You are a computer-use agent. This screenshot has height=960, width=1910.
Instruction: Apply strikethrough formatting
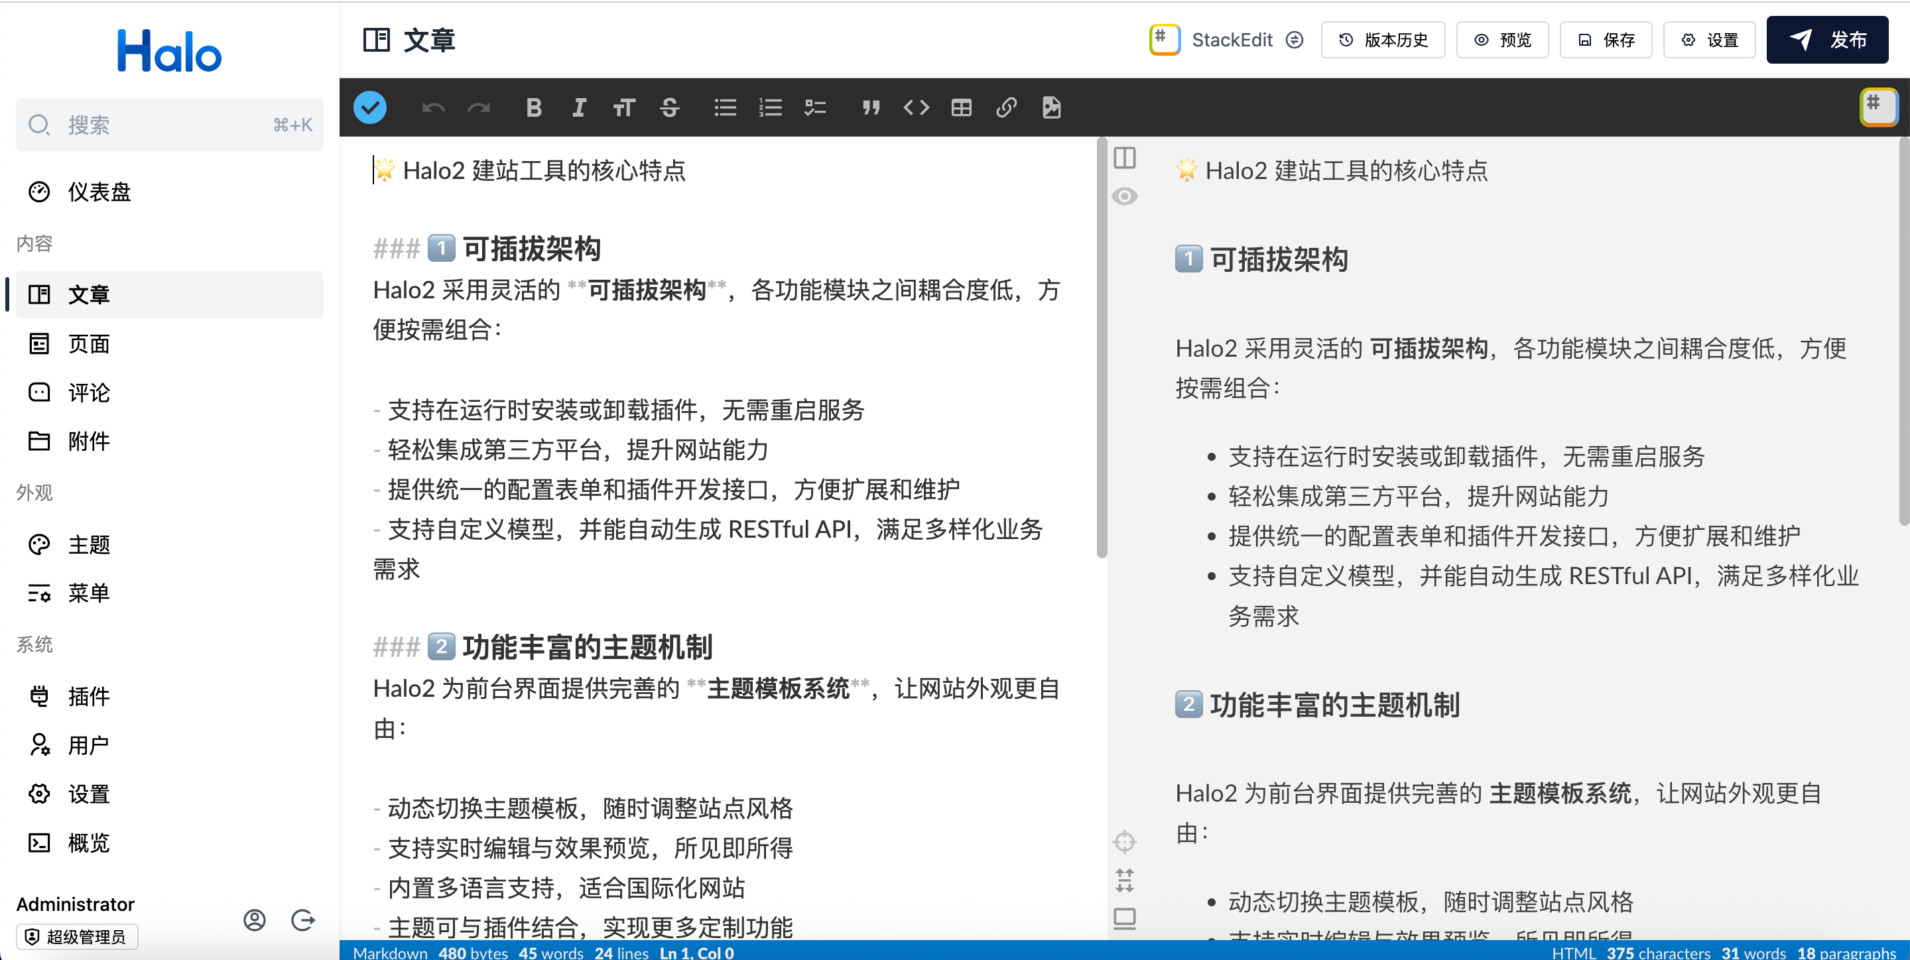coord(668,108)
